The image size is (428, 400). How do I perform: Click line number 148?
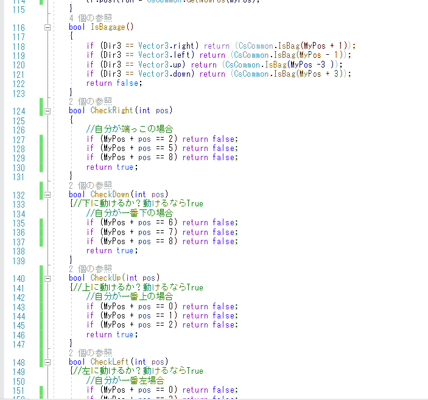pos(19,363)
